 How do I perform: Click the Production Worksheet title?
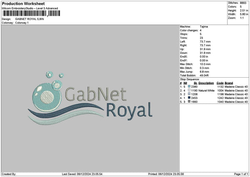pyautogui.click(x=23, y=3)
